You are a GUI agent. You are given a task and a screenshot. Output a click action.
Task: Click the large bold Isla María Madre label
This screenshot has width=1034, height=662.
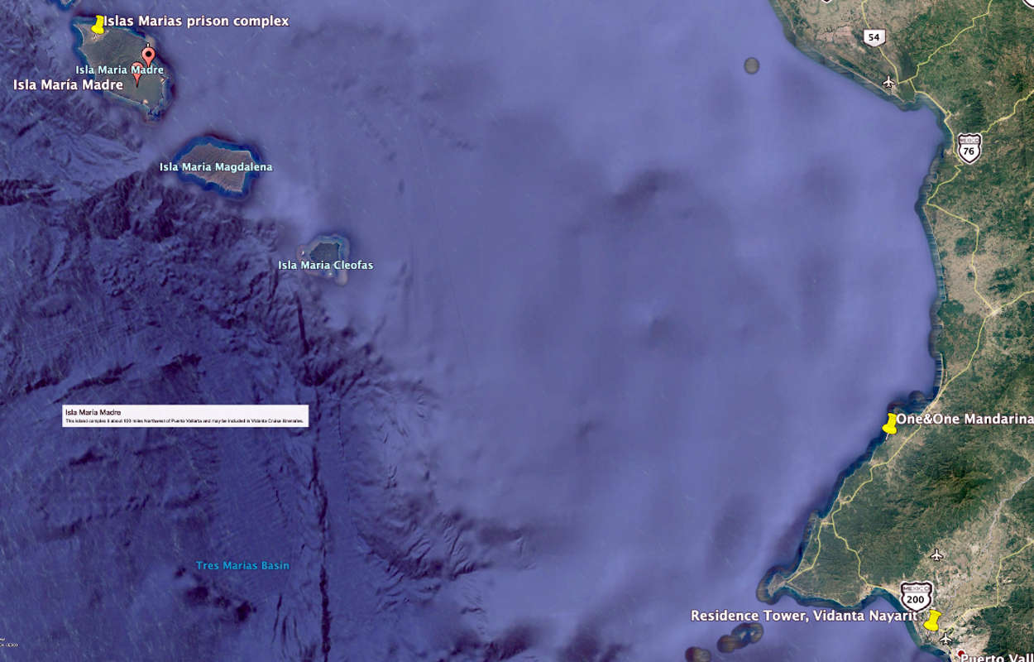click(x=68, y=84)
